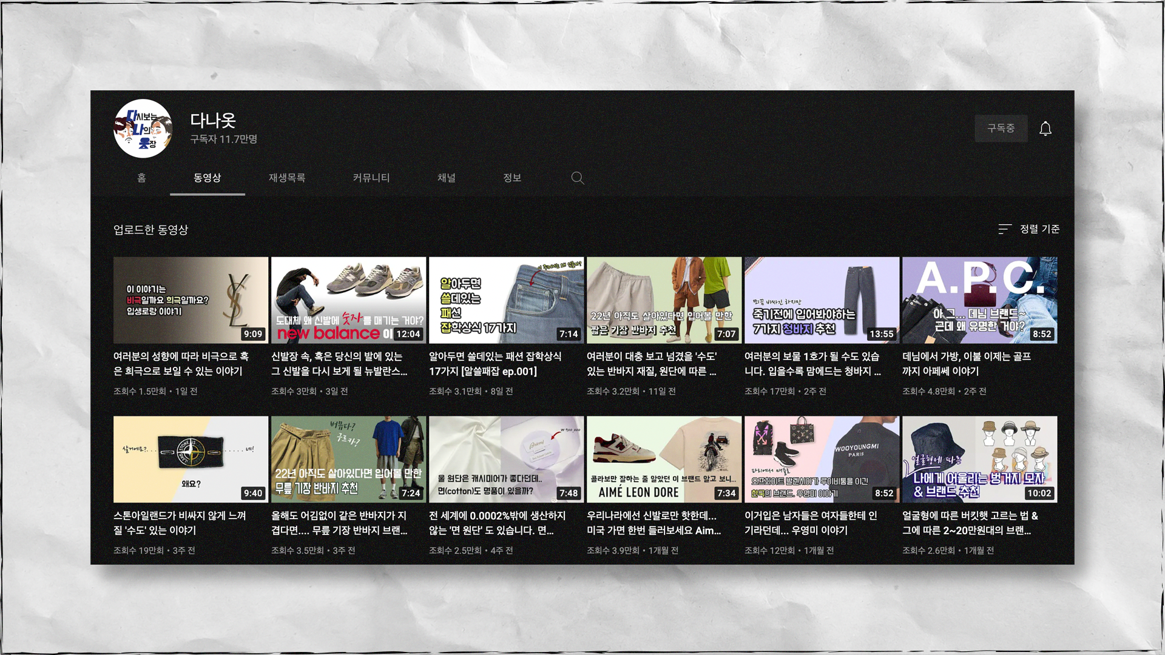Click title '이거입은 남자들은 여자들한테 인기라던데'
This screenshot has width=1165, height=655.
pos(811,523)
